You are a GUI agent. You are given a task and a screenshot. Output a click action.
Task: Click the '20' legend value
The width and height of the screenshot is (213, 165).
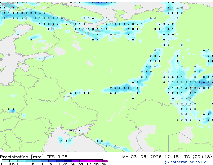point(57,164)
